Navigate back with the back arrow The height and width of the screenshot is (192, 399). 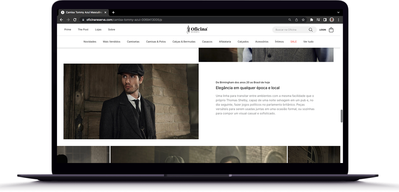(x=61, y=20)
